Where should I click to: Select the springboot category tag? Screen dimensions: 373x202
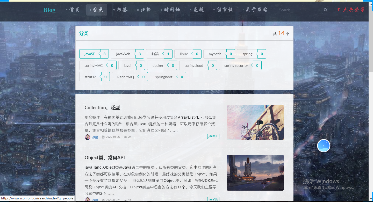pos(168,77)
